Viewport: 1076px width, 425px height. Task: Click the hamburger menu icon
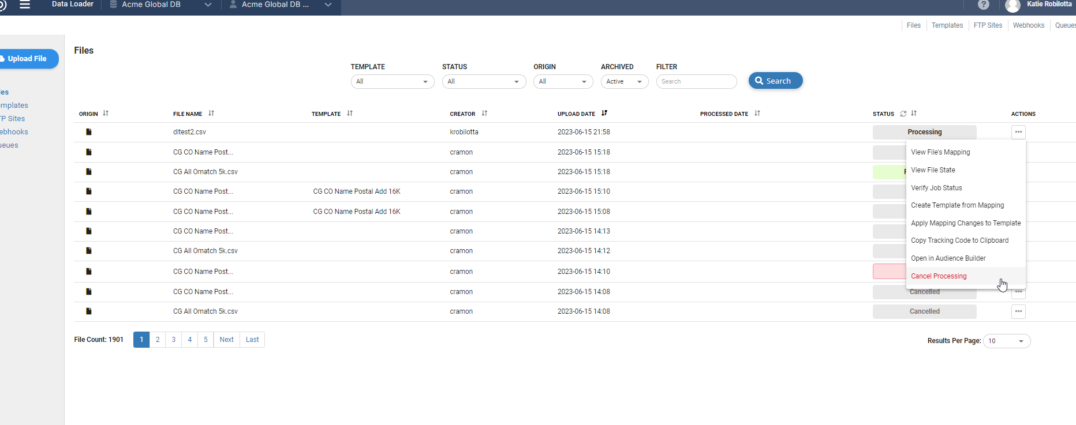click(25, 5)
